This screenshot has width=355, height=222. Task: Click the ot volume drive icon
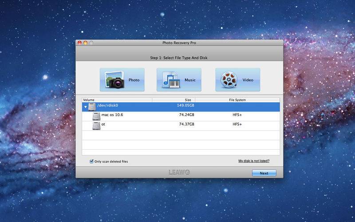(96, 126)
